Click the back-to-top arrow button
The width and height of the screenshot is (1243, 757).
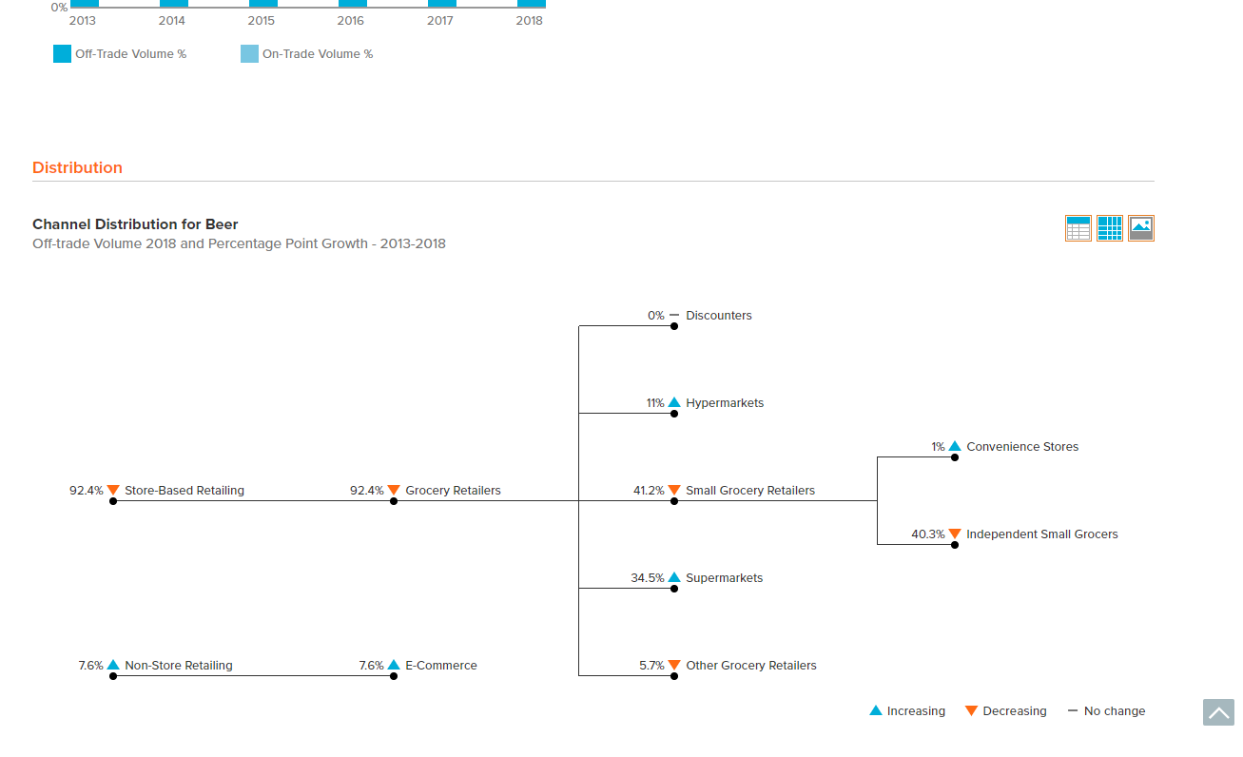pos(1218,712)
